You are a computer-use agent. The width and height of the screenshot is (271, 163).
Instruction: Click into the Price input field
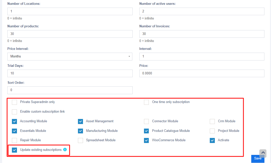point(202,73)
